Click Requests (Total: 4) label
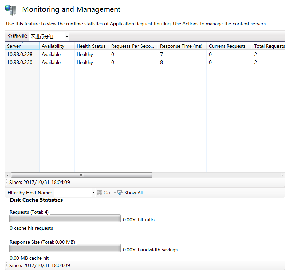 [x=29, y=212]
